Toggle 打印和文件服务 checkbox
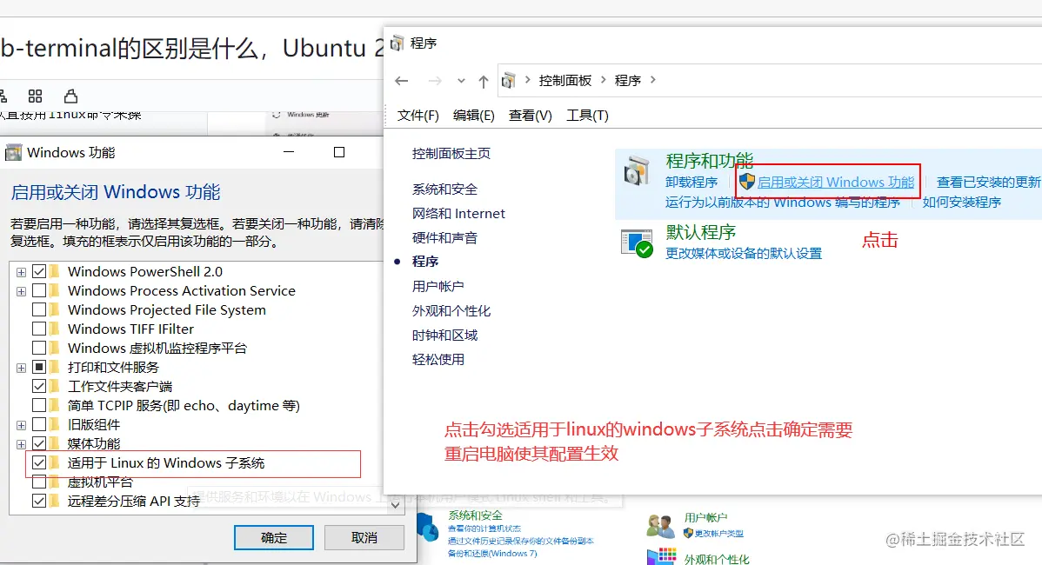1042x565 pixels. coord(39,367)
